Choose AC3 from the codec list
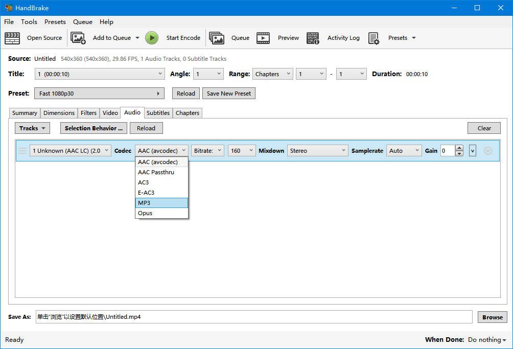 click(161, 182)
